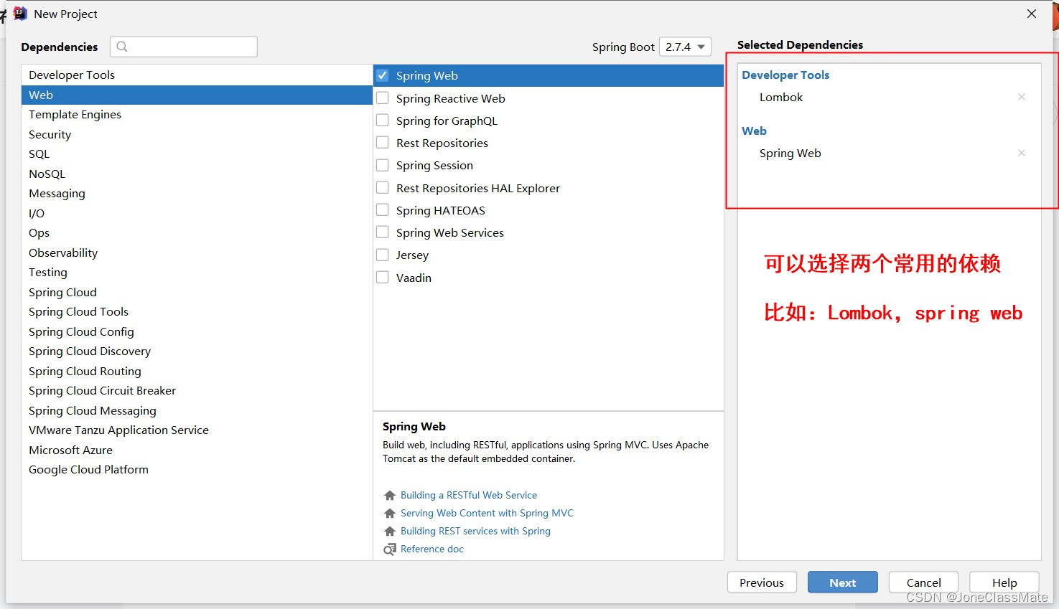Proceed with the Next button
The height and width of the screenshot is (609, 1059).
843,582
